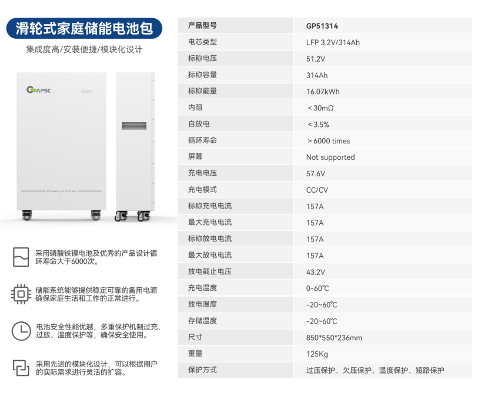Click the 循环寿命 row label
This screenshot has width=478, height=393.
[x=202, y=140]
